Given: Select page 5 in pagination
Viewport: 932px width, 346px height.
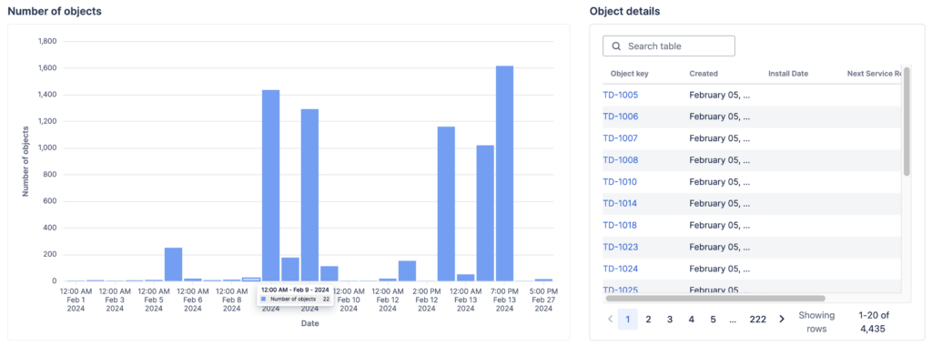Looking at the screenshot, I should (713, 320).
